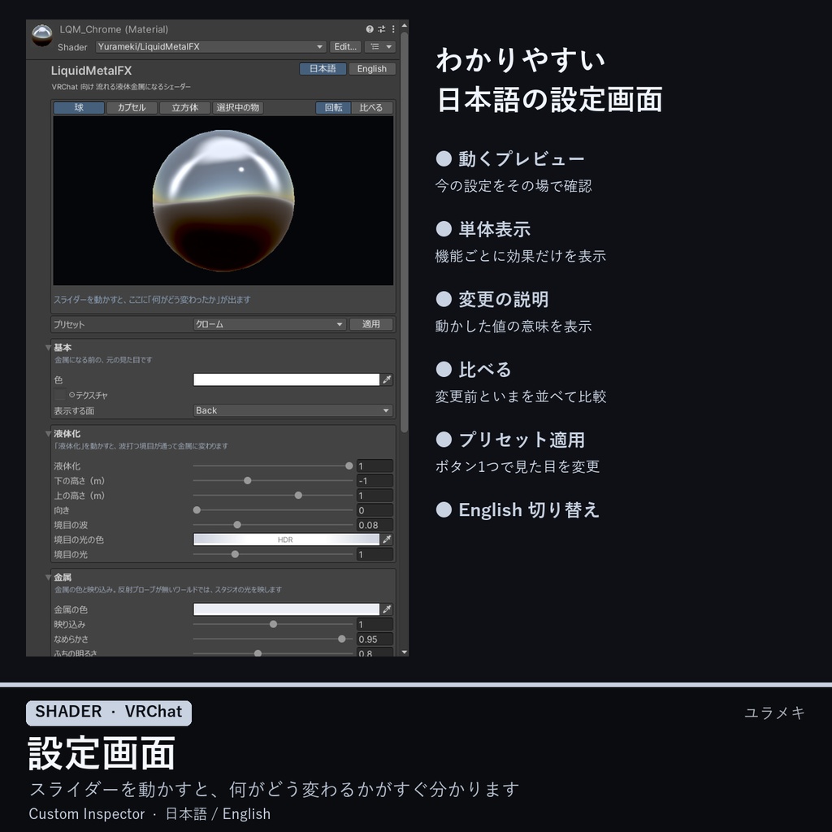The image size is (832, 832).
Task: Click the 境目の光 slider handle
Action: (x=235, y=554)
